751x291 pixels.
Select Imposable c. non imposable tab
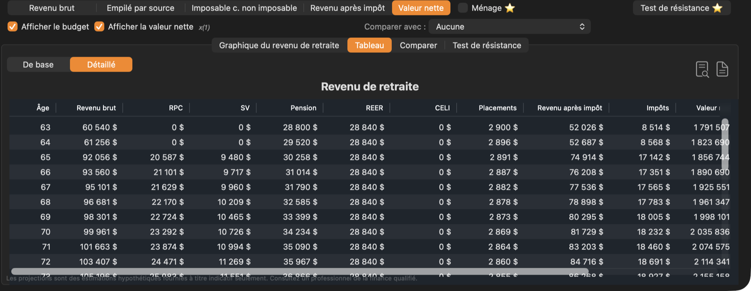coord(244,8)
